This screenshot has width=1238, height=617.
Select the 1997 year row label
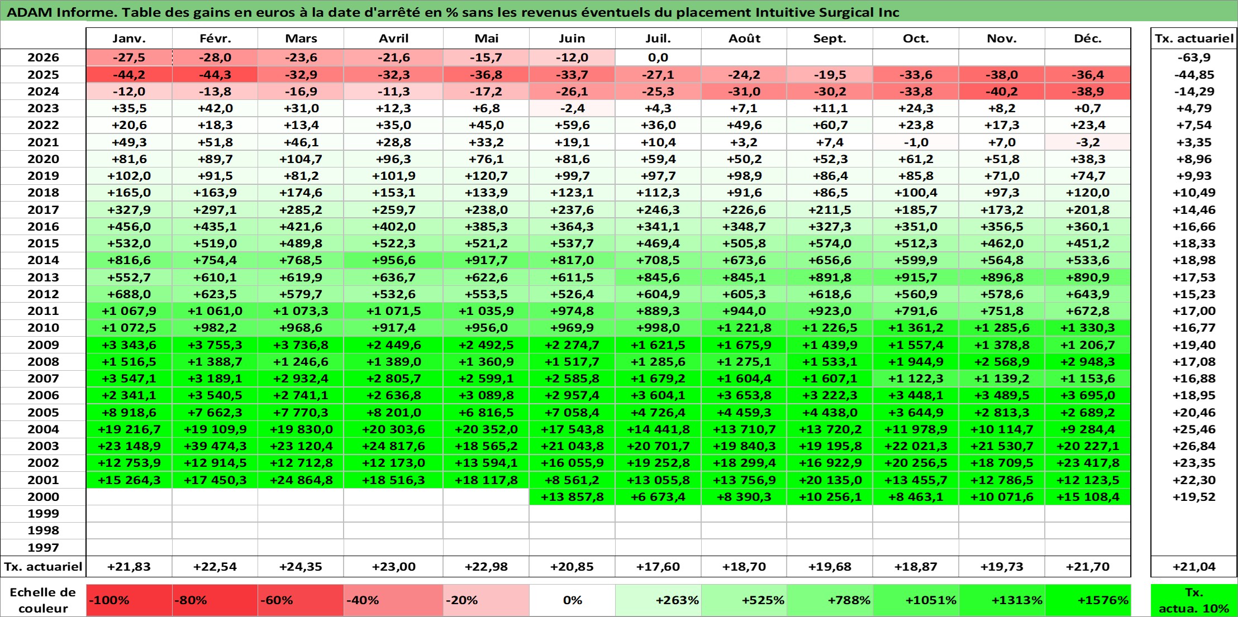point(43,547)
